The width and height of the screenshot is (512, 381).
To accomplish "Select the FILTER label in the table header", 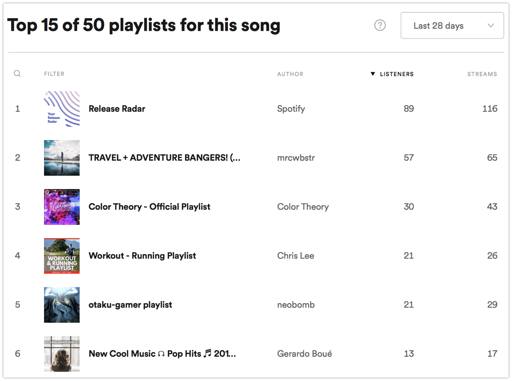I will [54, 73].
